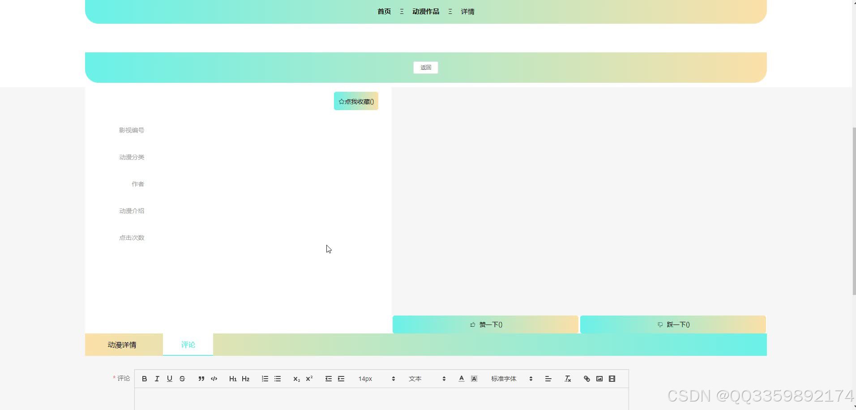Image resolution: width=856 pixels, height=410 pixels.
Task: Click the 作者 label
Action: point(138,184)
